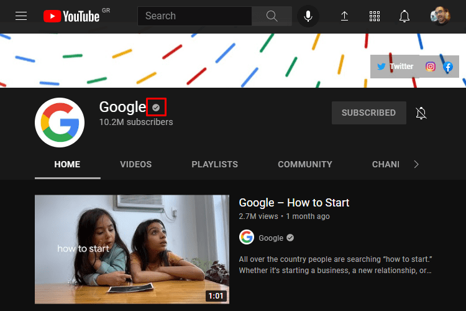Image resolution: width=466 pixels, height=311 pixels.
Task: Click small Google avatar under video title
Action: 247,237
